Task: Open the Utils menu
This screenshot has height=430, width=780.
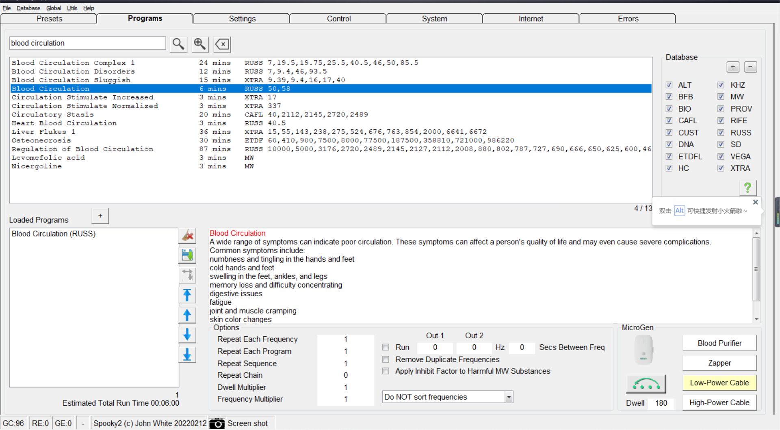Action: (x=72, y=8)
